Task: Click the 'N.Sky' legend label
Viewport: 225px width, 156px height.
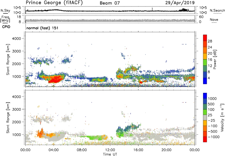Action: (5, 10)
